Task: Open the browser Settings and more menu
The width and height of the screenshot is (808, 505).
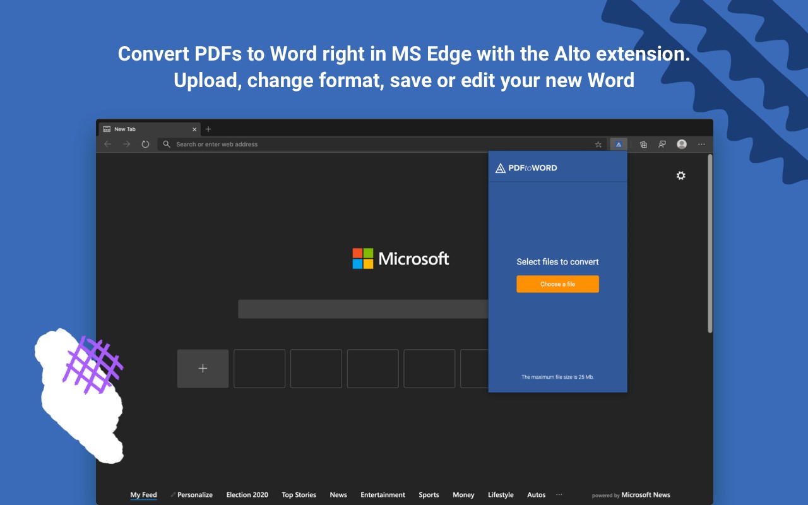Action: tap(701, 145)
